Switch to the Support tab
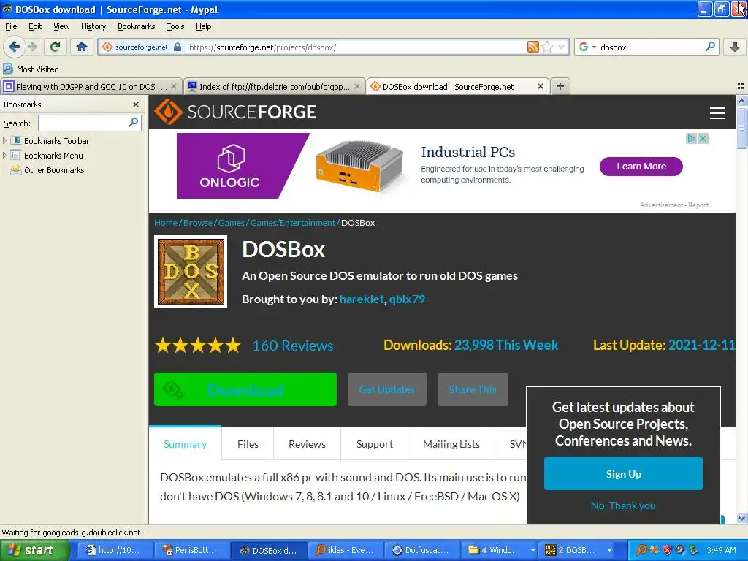Screen dimensions: 748x561 click(x=375, y=444)
